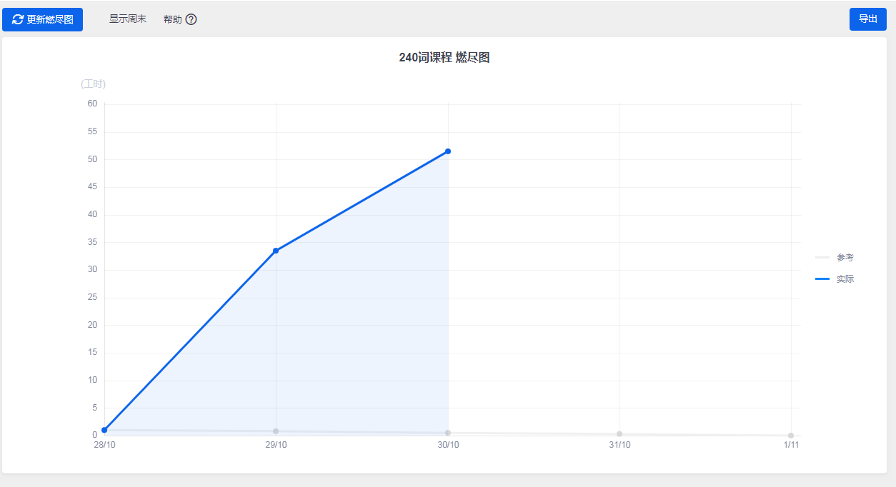Screen dimensions: 896x487
Task: Open the 帮助 help text link
Action: coord(172,19)
